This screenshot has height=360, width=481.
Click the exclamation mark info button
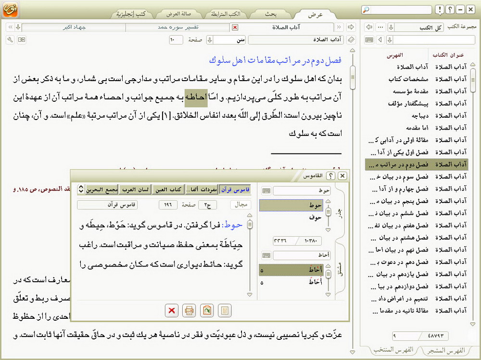tap(440, 10)
